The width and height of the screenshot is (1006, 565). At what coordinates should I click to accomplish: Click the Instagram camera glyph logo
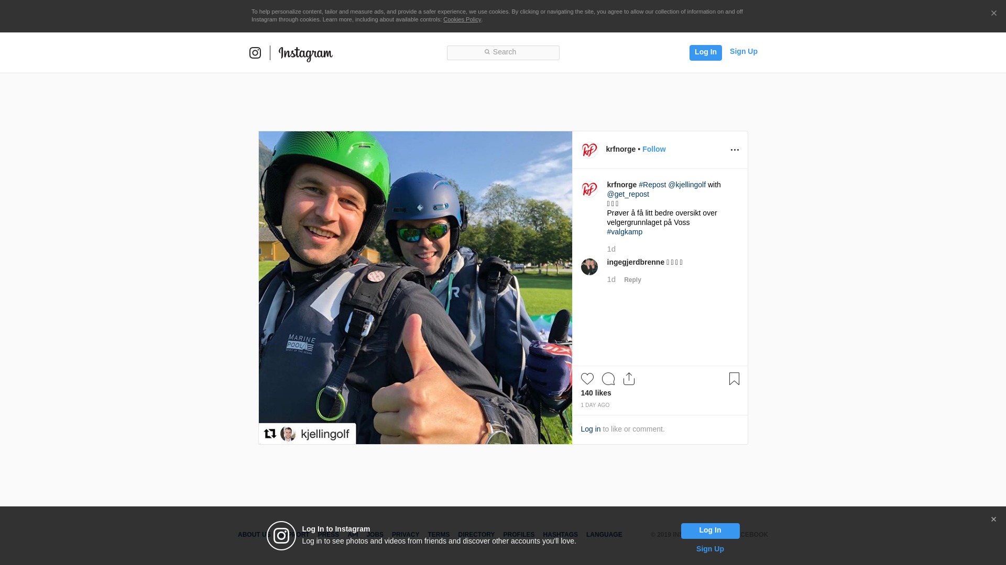click(255, 53)
